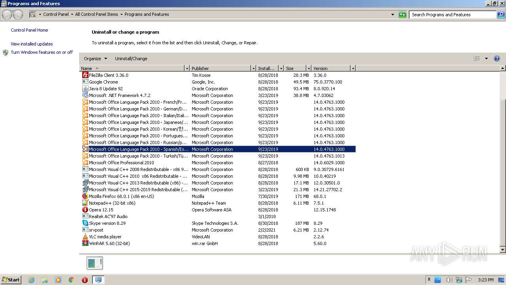Select the Microsoft .NET Framework 4.7.2 icon
The width and height of the screenshot is (506, 285).
85,95
